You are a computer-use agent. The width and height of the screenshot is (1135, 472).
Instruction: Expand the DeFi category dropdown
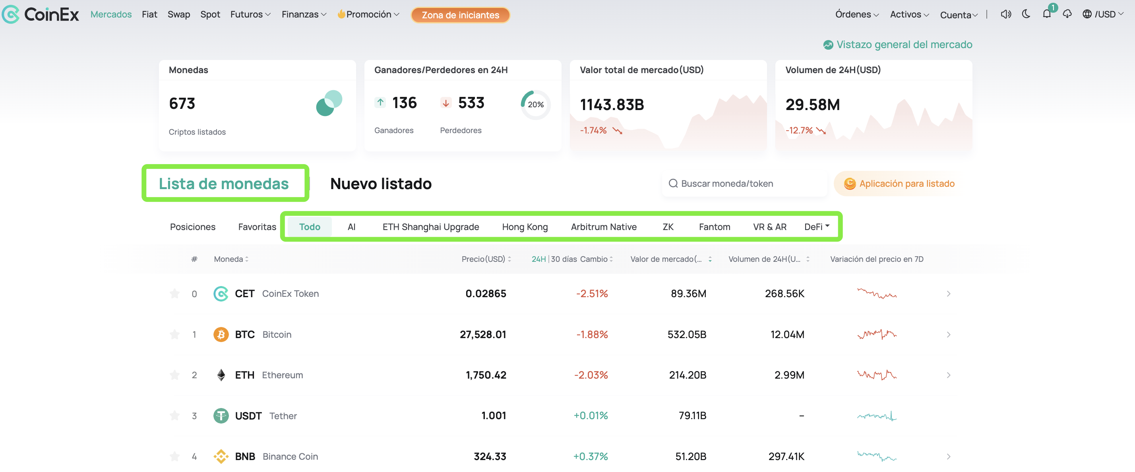tap(817, 226)
